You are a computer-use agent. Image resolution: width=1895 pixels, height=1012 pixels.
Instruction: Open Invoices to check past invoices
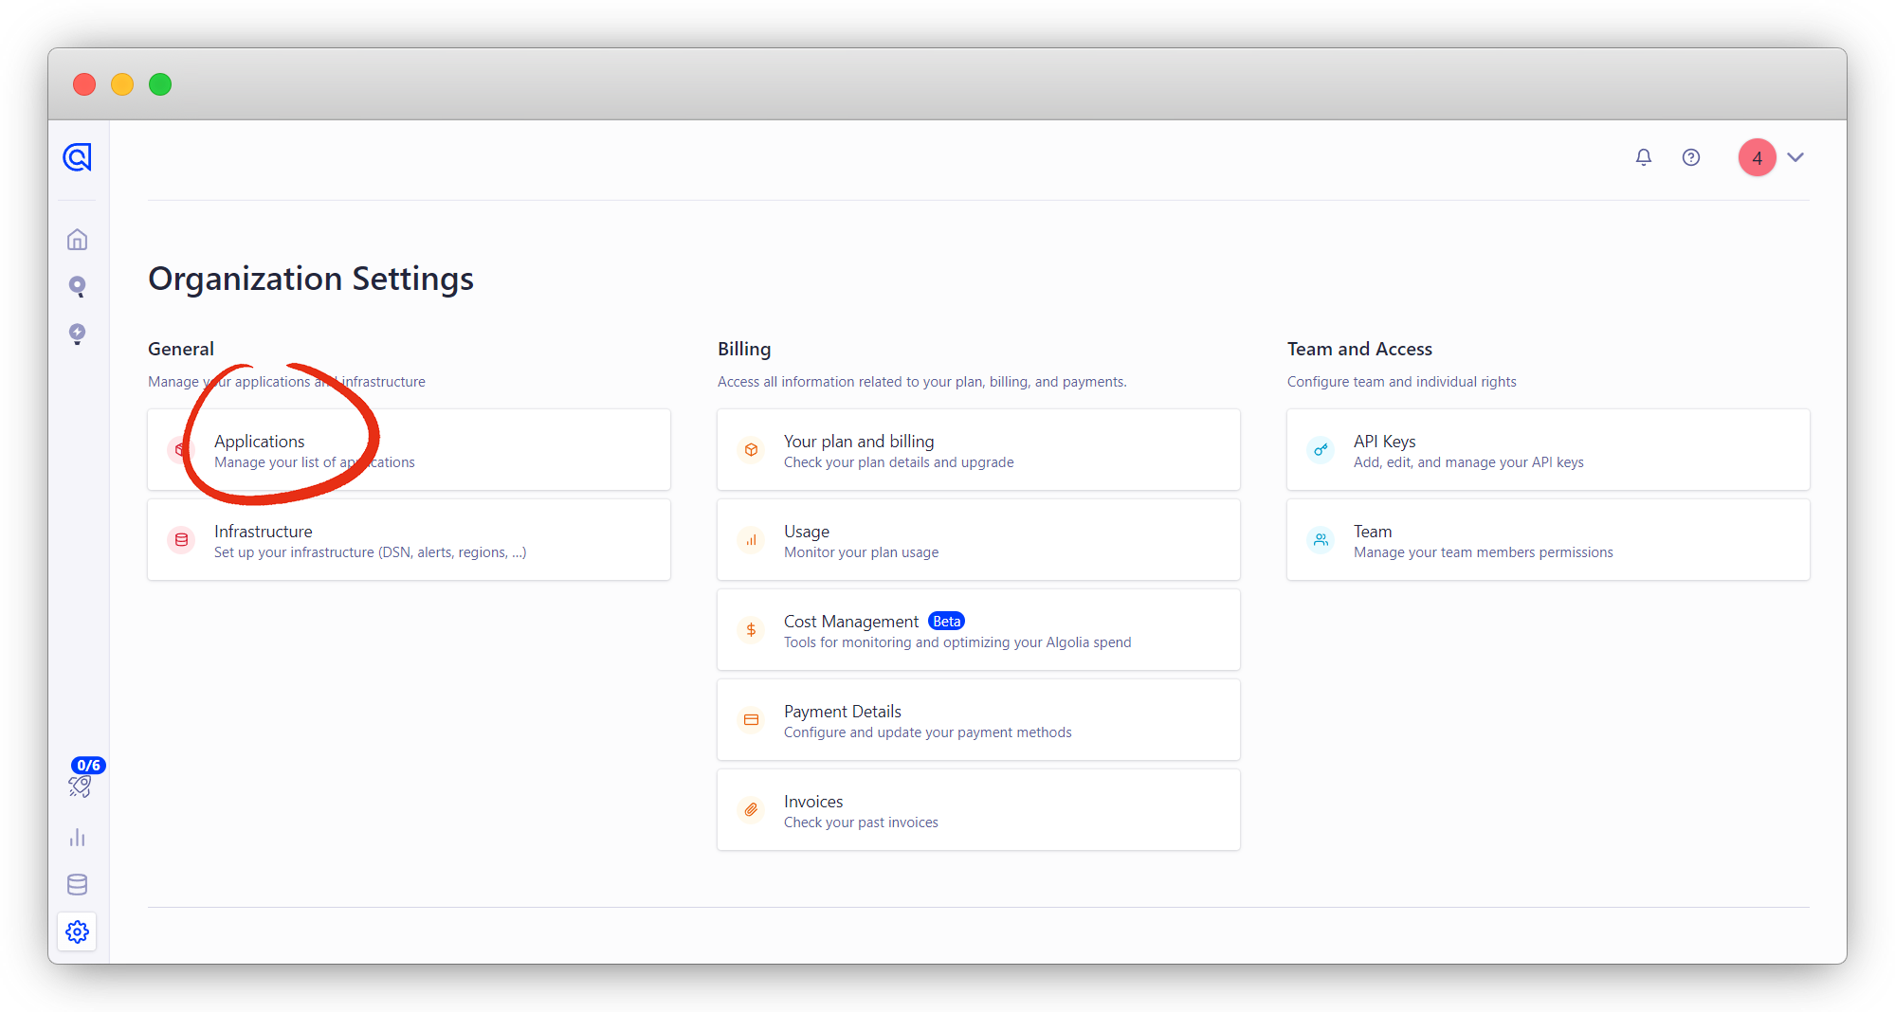pyautogui.click(x=977, y=809)
